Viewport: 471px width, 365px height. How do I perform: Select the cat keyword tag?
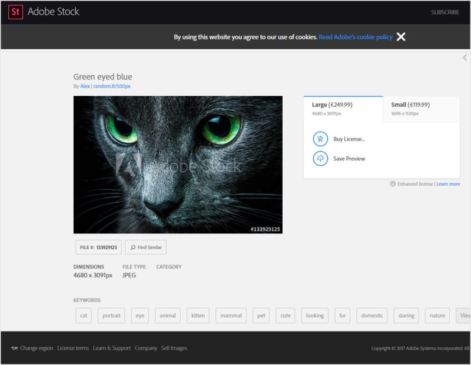[84, 316]
